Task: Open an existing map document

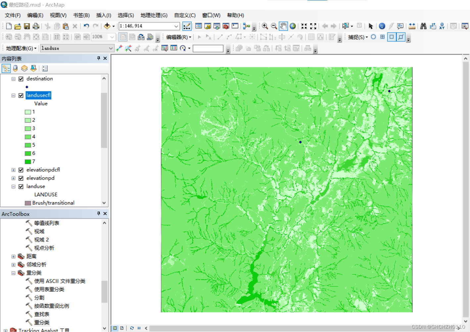Action: 18,26
